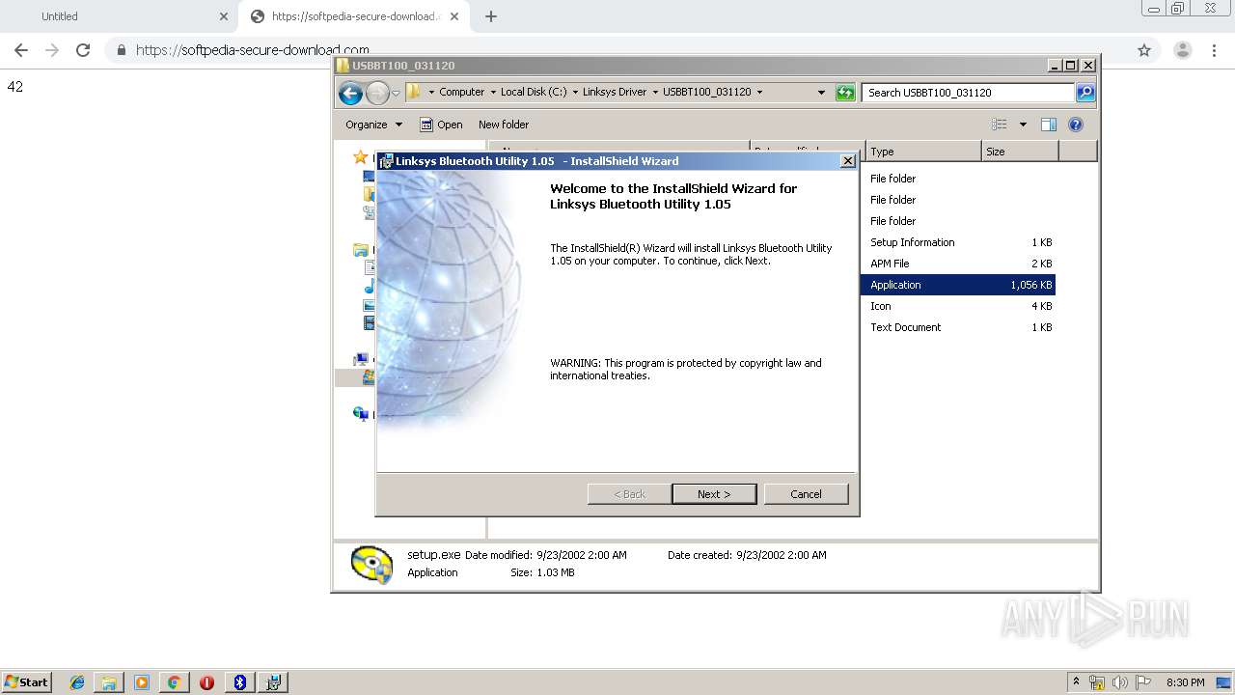Click Explorer forward navigation arrow
Image resolution: width=1235 pixels, height=695 pixels.
[x=377, y=93]
